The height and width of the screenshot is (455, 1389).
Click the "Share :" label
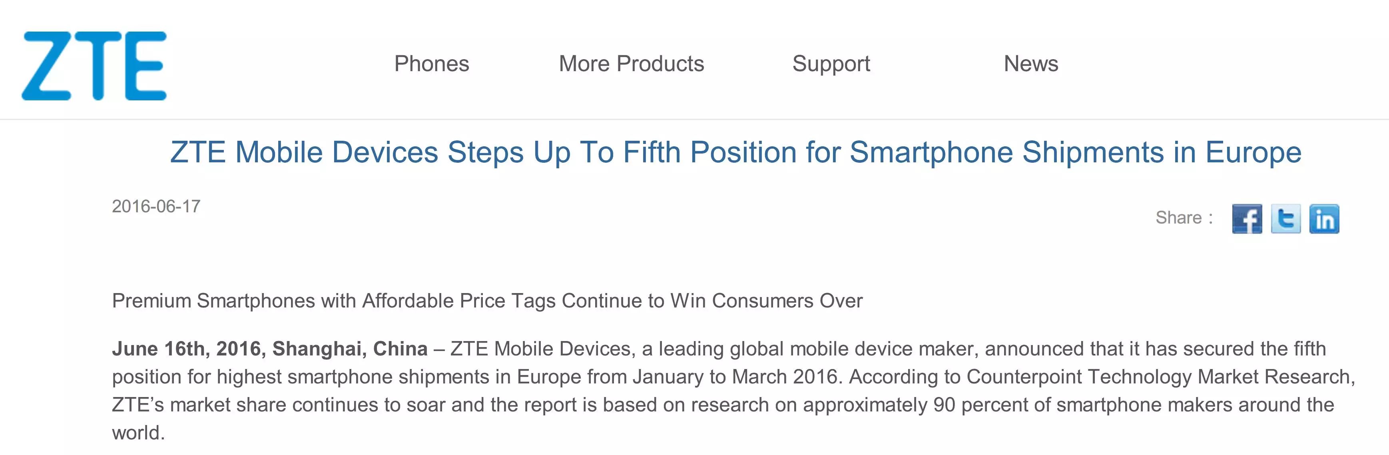coord(1184,218)
